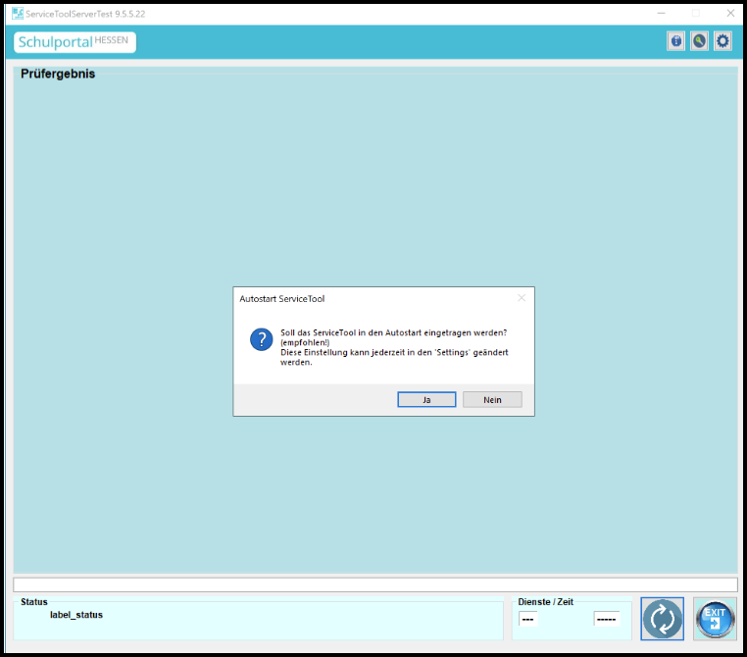Click the Autostart ServiceTool dialog title bar
Screen dimensions: 747x657
coord(373,298)
